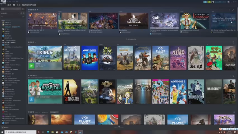Click the sidebar game search field
The width and height of the screenshot is (238, 134).
point(11,17)
